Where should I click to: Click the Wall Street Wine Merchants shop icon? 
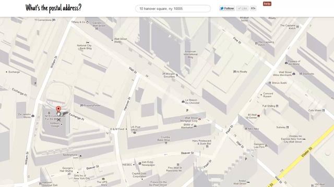click(294, 74)
